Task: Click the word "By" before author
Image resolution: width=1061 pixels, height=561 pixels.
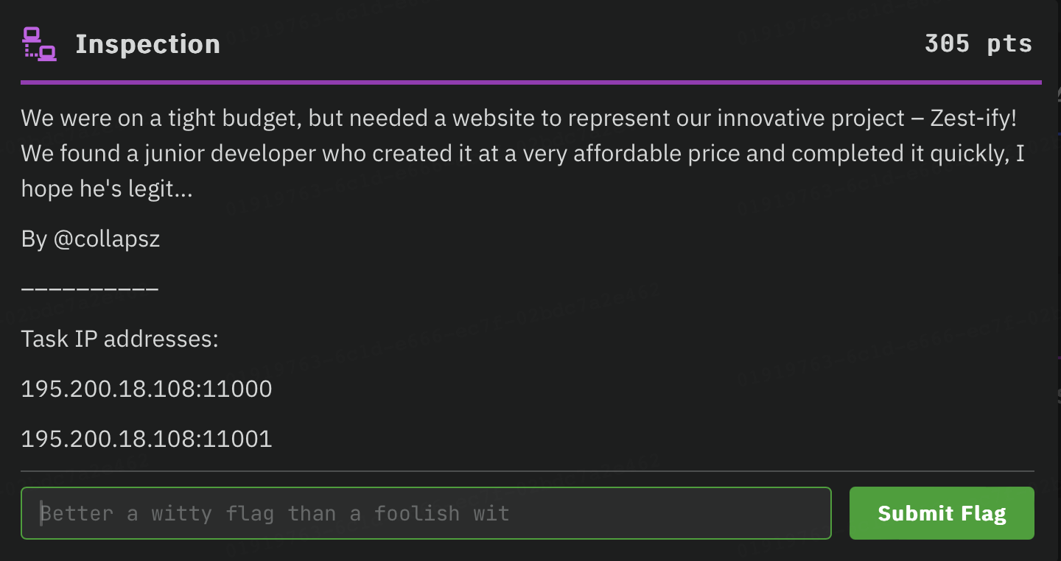Action: (34, 239)
